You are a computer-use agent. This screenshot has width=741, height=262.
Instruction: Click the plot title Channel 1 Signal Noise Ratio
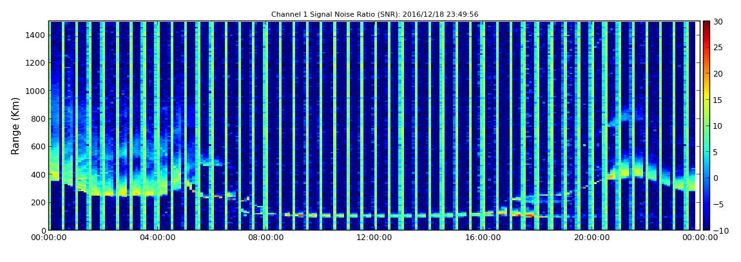[x=374, y=15]
